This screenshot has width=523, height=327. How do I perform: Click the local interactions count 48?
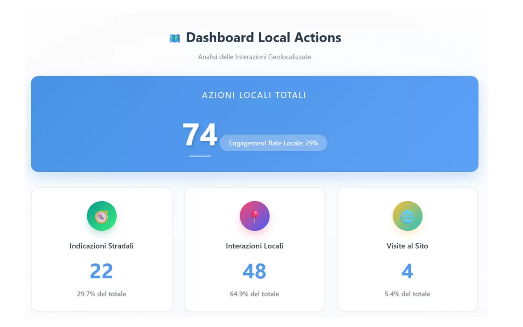pyautogui.click(x=254, y=271)
